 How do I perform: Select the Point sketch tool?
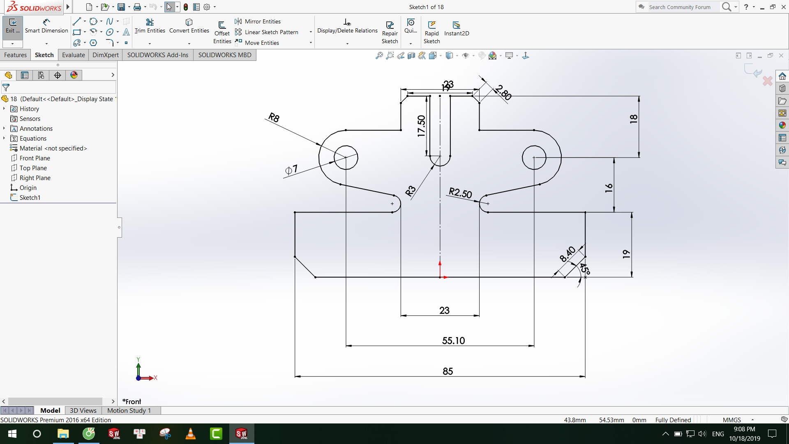126,43
